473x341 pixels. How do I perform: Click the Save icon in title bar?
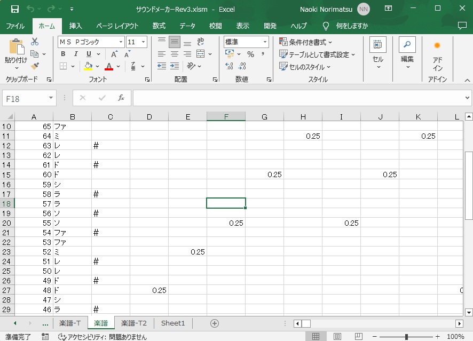point(14,9)
